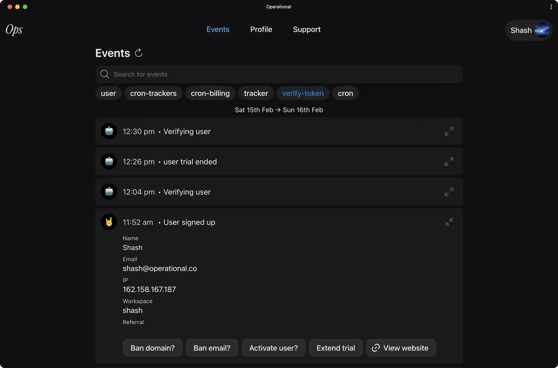This screenshot has height=368, width=558.
Task: Toggle the user filter chip
Action: click(x=108, y=93)
